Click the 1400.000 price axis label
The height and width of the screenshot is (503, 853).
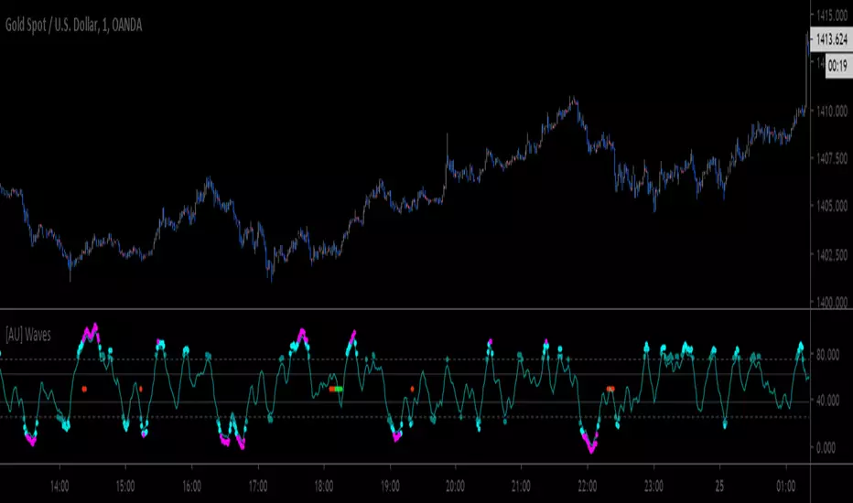click(x=832, y=301)
